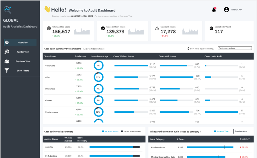257x158 pixels.
Task: Click the Show Filters button
Action: point(23,71)
